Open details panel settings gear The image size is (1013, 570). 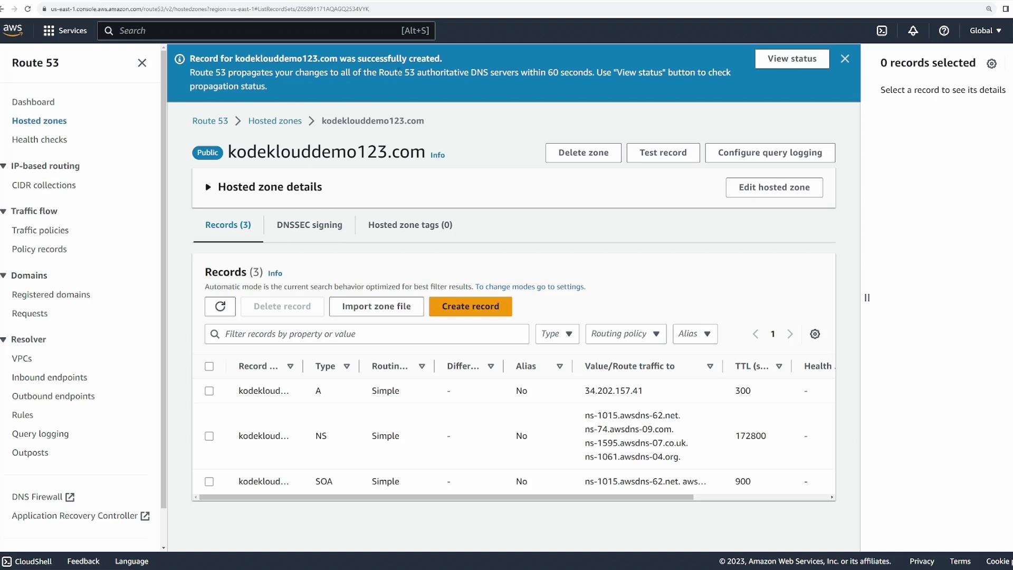(x=991, y=63)
